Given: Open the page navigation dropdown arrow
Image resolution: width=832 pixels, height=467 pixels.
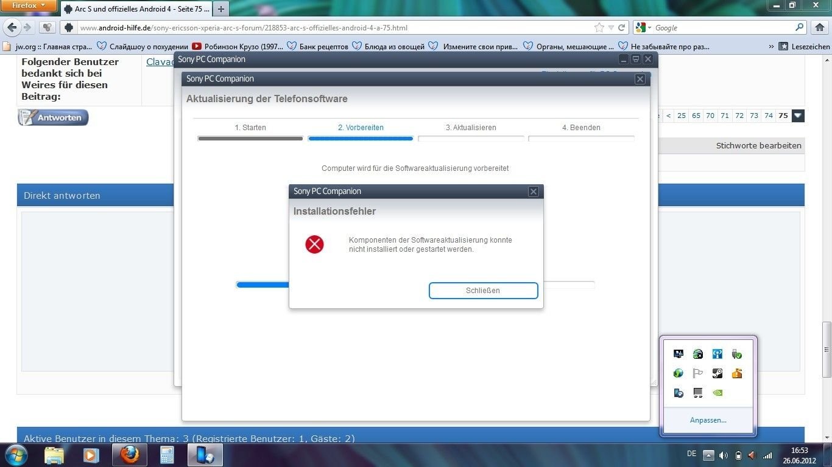Looking at the screenshot, I should pyautogui.click(x=798, y=116).
